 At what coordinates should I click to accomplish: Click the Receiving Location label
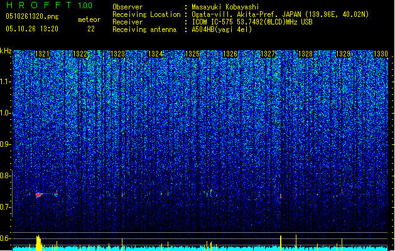146,14
